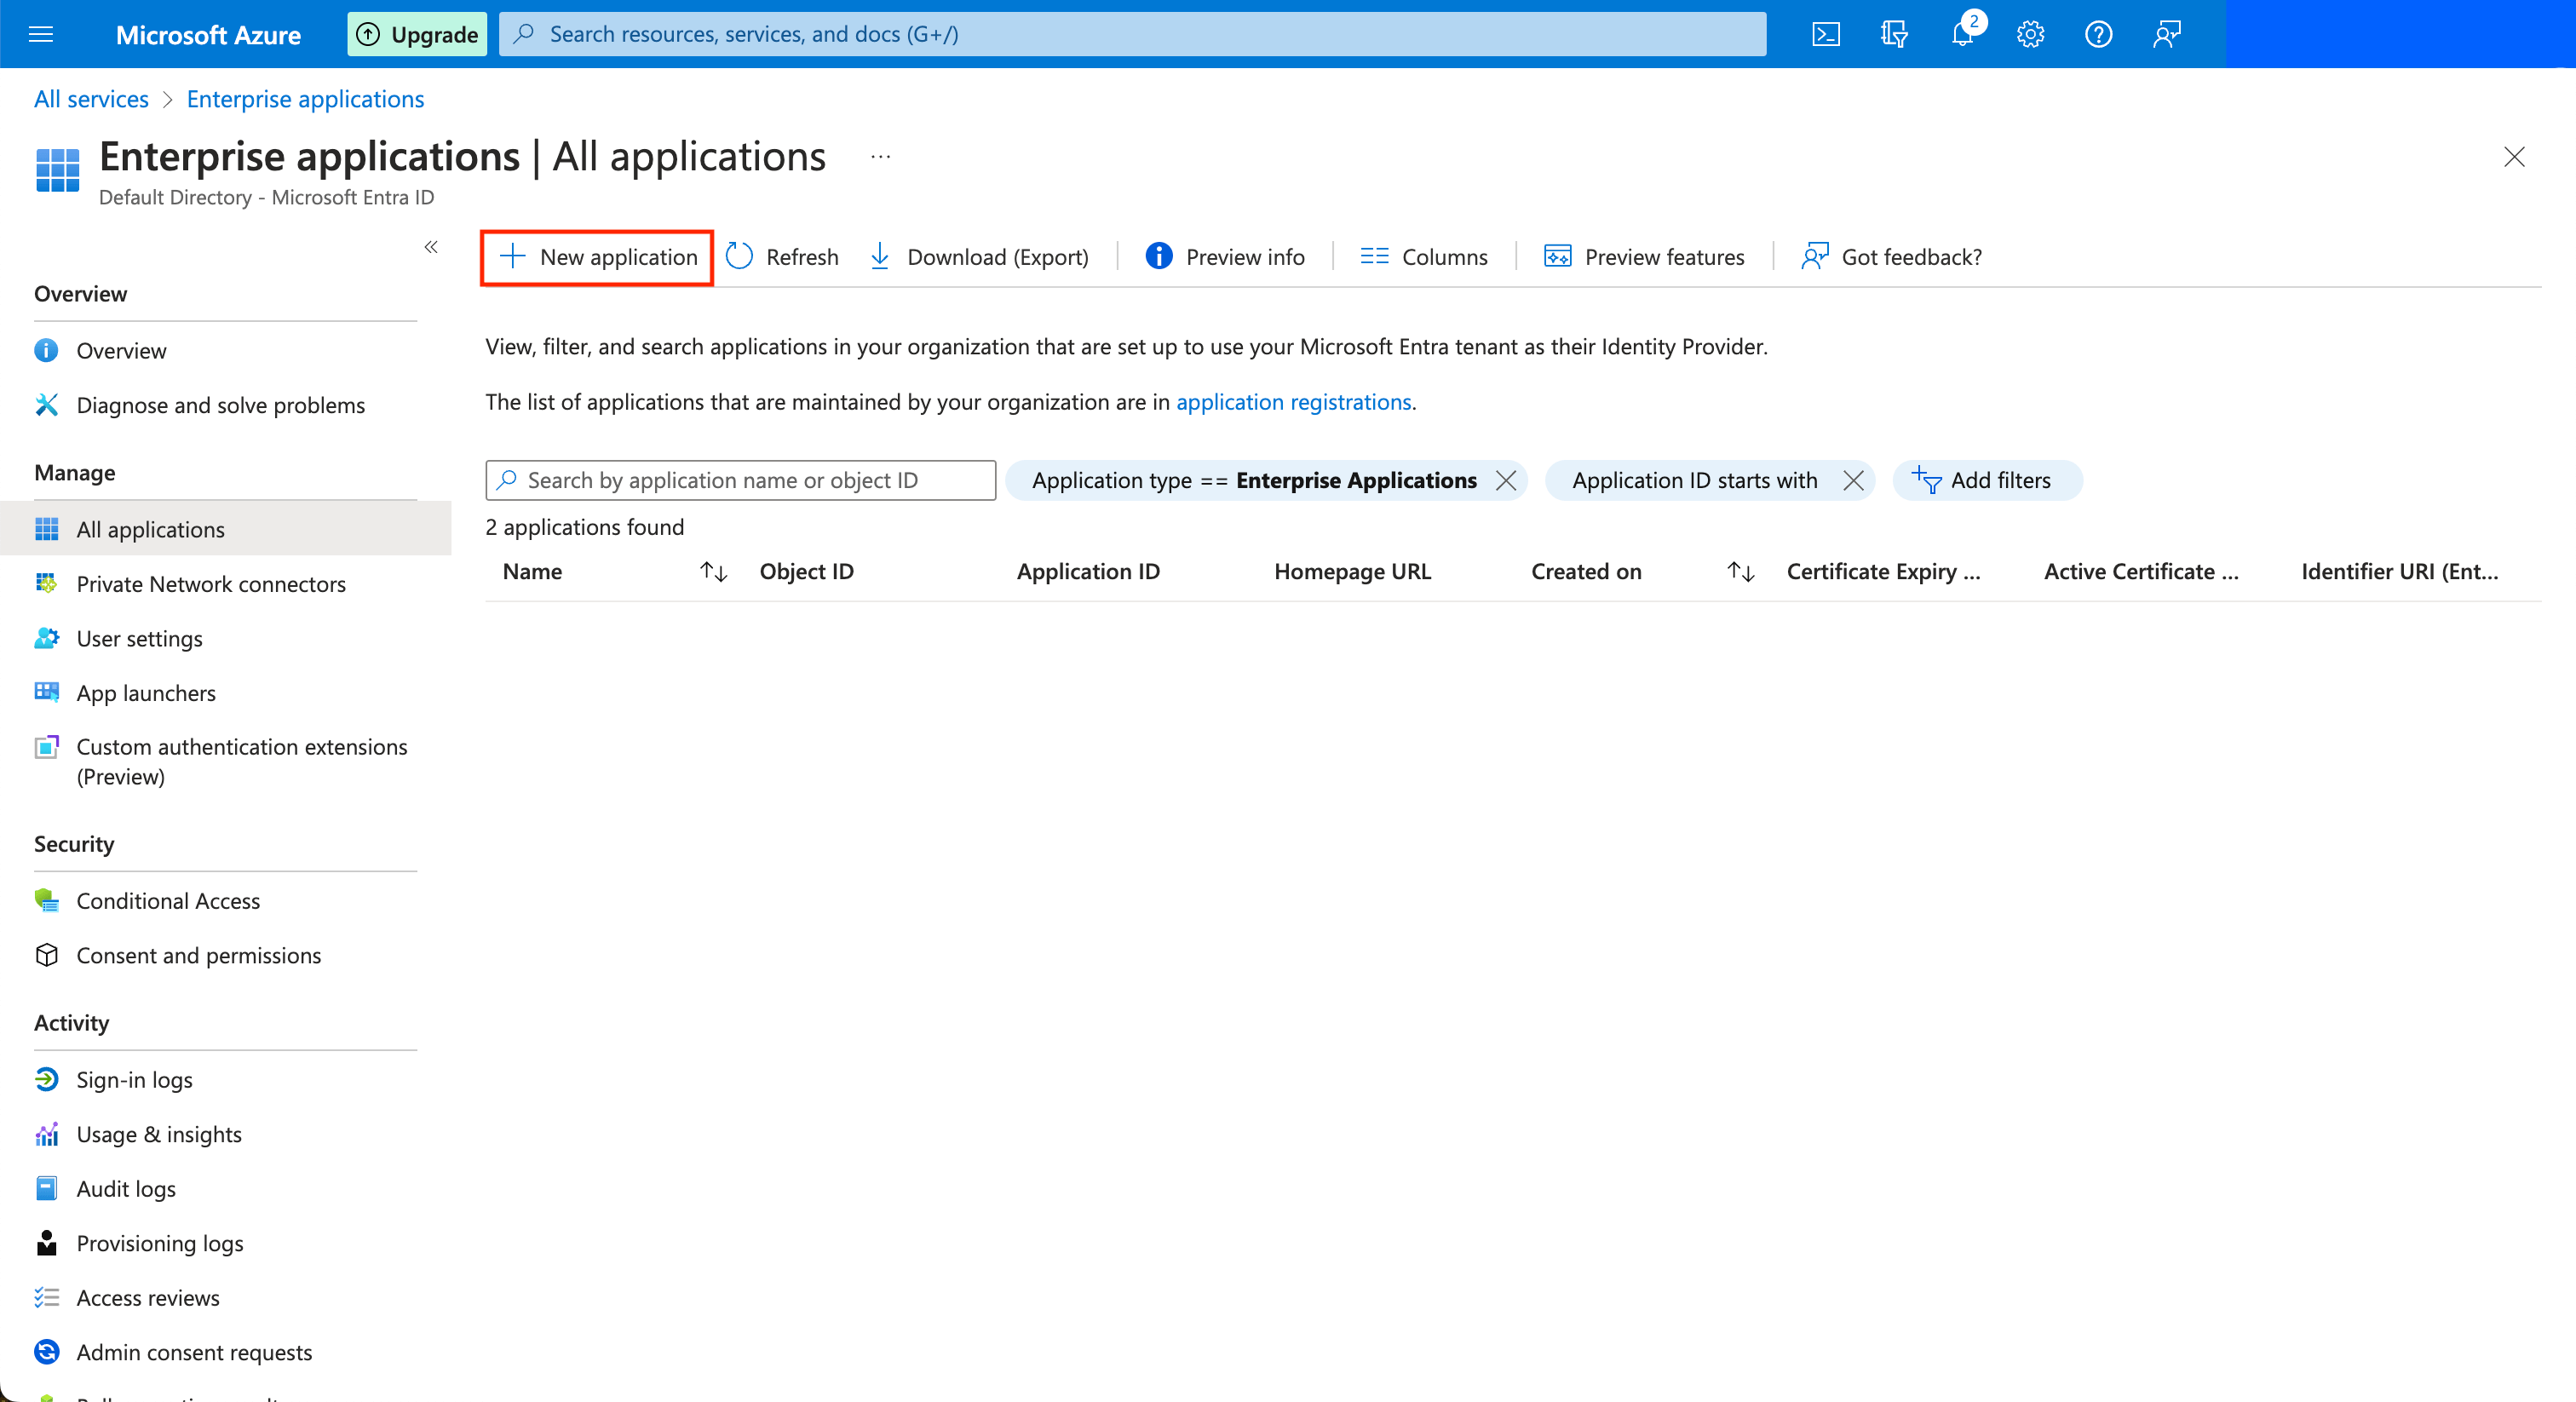This screenshot has height=1402, width=2576.
Task: Toggle sorting on the Name column
Action: point(712,571)
